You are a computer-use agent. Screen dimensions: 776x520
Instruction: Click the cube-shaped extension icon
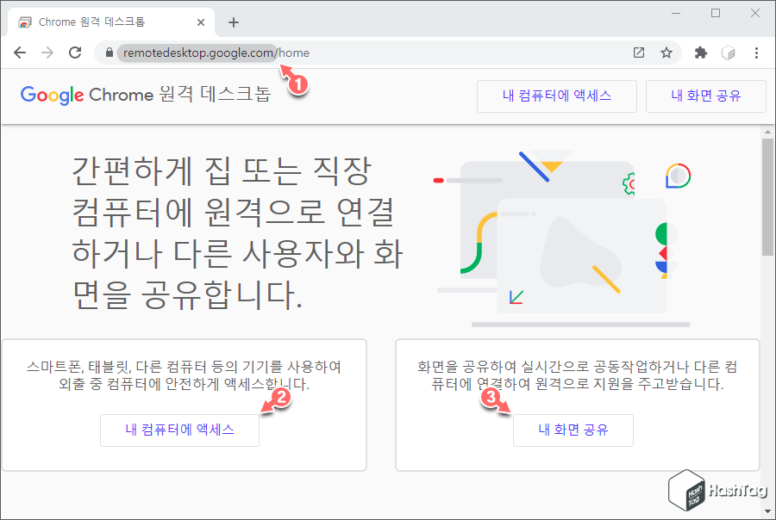729,53
